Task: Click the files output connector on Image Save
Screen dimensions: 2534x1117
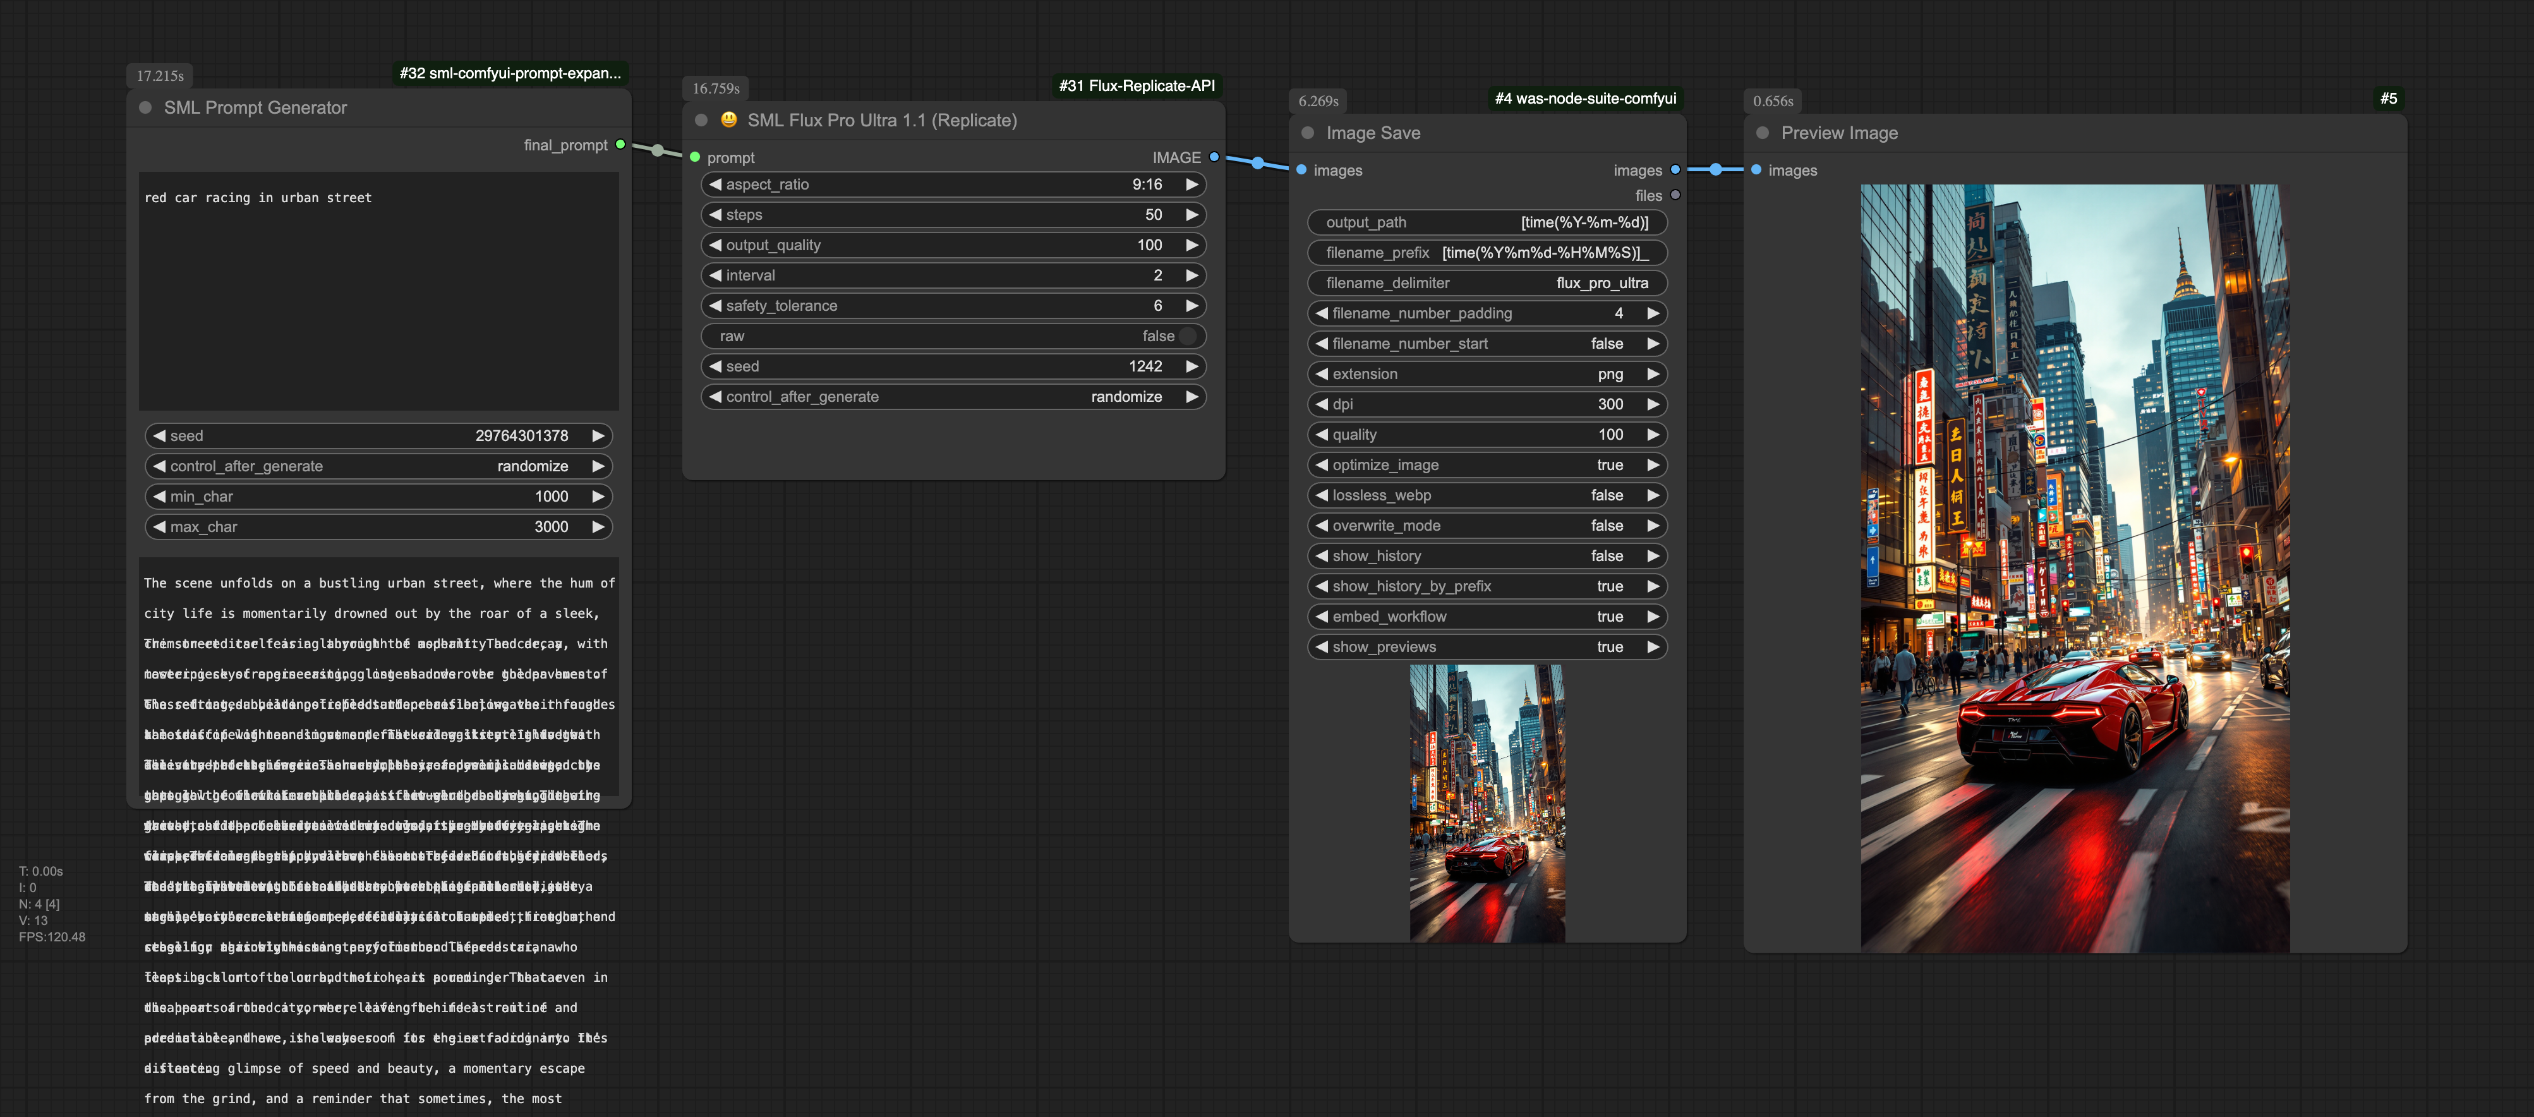Action: tap(1674, 196)
